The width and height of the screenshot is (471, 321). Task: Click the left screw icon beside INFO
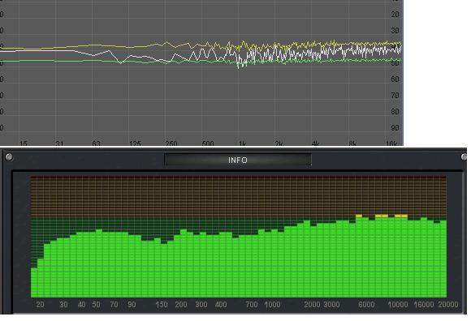9,156
